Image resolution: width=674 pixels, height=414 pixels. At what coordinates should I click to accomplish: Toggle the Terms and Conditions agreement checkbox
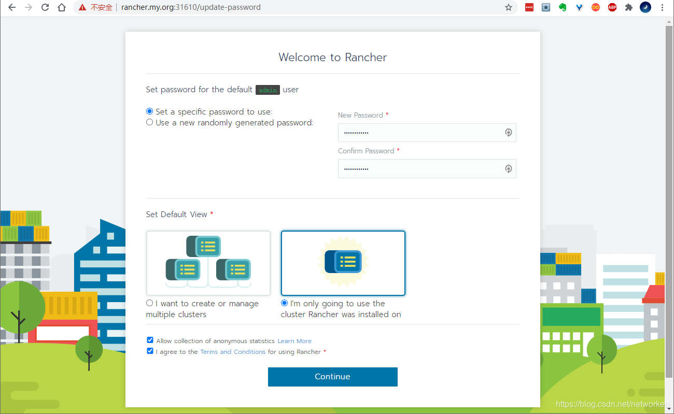pyautogui.click(x=150, y=351)
